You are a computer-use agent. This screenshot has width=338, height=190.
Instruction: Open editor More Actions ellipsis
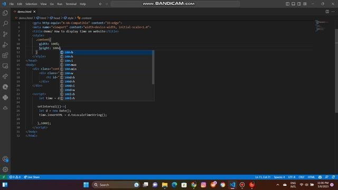[x=333, y=12]
